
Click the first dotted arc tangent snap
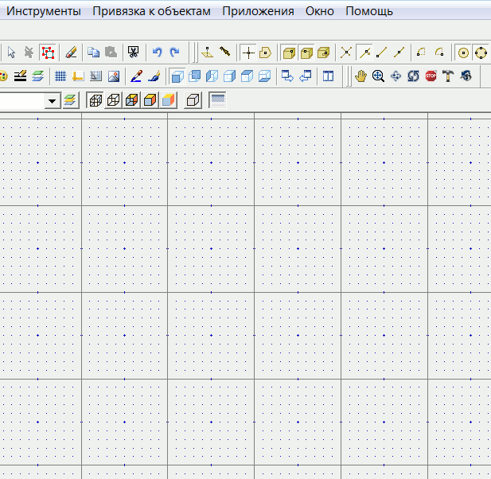point(421,53)
